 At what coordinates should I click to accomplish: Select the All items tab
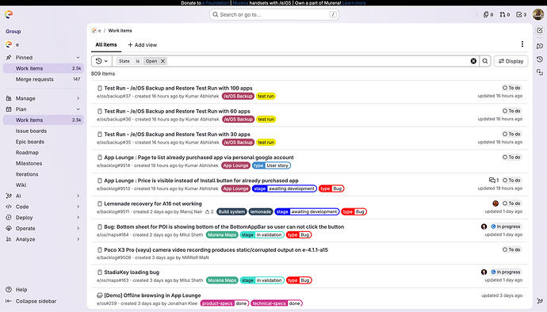coord(106,44)
